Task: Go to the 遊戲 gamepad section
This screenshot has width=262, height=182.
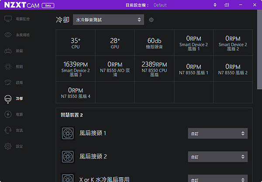Action: click(14, 51)
